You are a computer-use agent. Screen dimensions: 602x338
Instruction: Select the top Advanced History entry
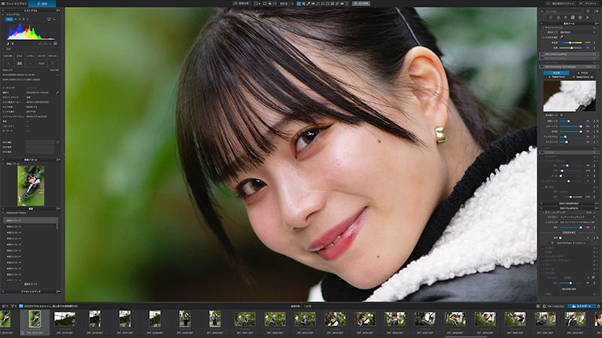pos(30,220)
